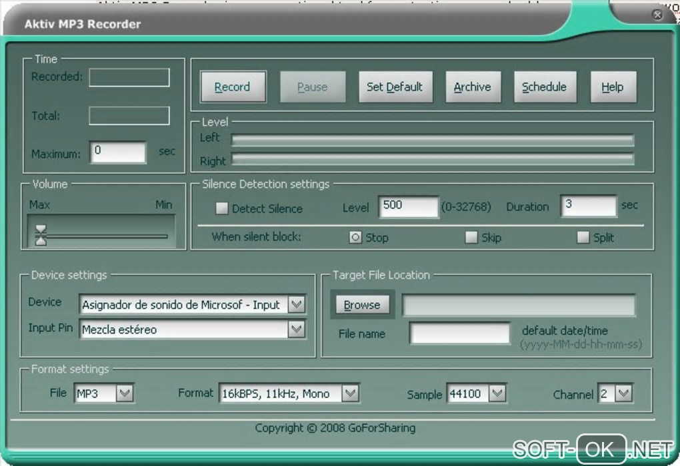
Task: Open Help
Action: tap(613, 87)
